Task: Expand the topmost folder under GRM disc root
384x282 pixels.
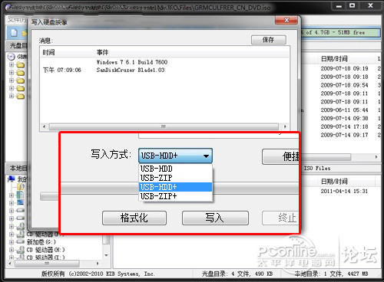Action: coord(12,65)
